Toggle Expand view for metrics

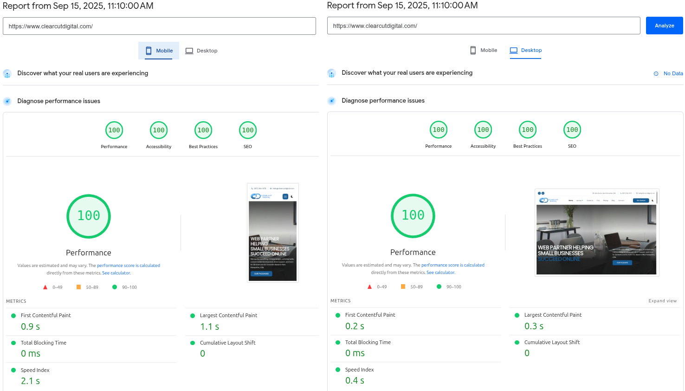click(x=662, y=301)
